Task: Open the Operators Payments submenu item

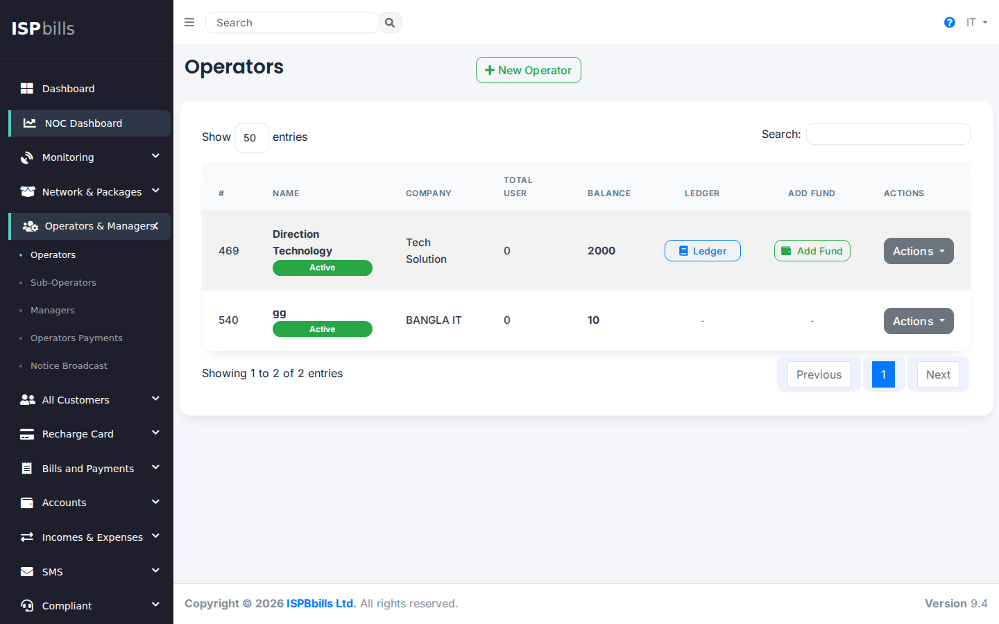Action: [x=76, y=338]
